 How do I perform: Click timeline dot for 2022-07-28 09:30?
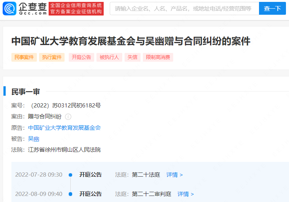pyautogui.click(x=70, y=175)
